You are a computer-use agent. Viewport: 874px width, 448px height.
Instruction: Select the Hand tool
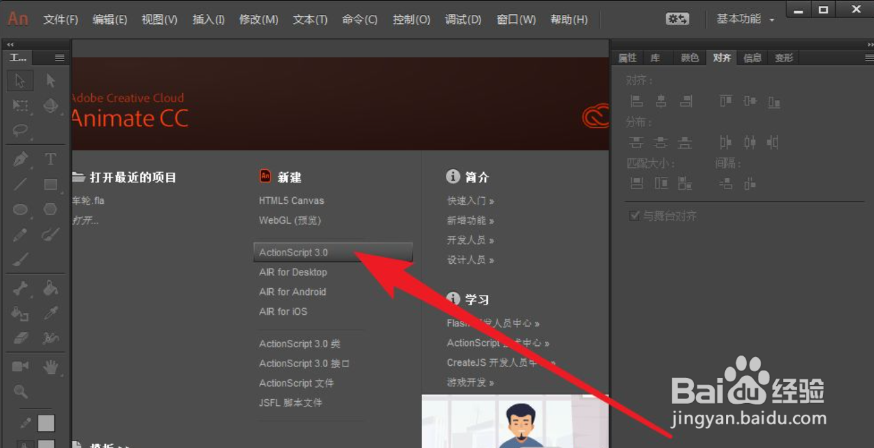click(x=50, y=366)
